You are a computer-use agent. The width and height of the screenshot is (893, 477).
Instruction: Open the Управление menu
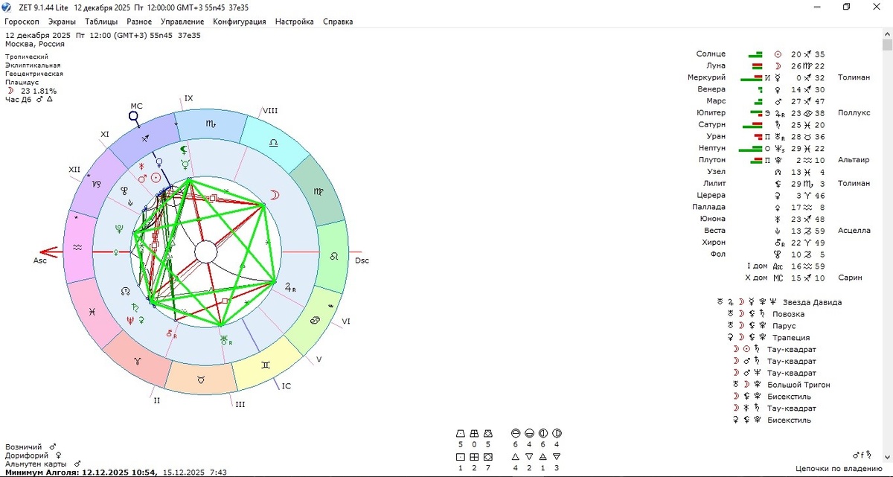click(x=182, y=22)
